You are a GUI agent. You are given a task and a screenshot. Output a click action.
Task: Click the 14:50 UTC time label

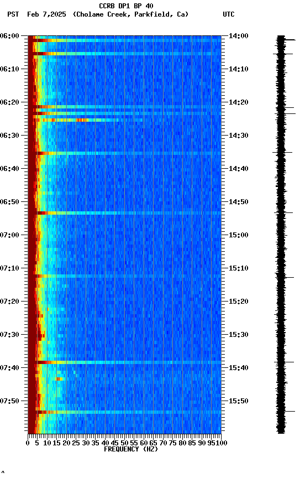click(239, 202)
